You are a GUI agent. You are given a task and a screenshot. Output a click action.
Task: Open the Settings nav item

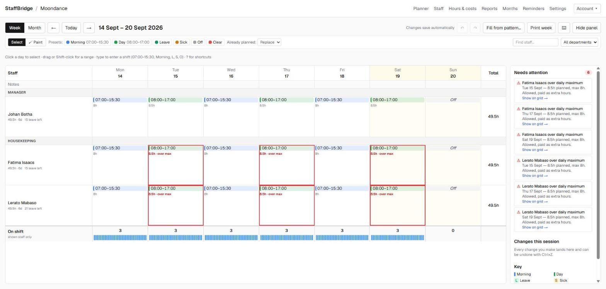pyautogui.click(x=558, y=8)
